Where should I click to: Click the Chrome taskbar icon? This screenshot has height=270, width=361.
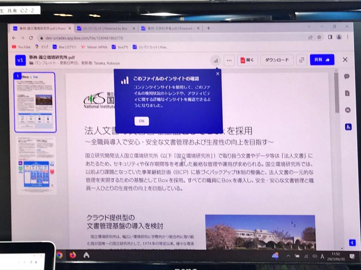[59, 255]
